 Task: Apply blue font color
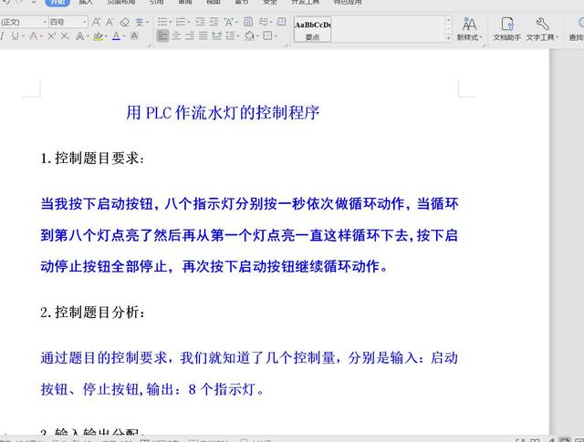tap(116, 36)
